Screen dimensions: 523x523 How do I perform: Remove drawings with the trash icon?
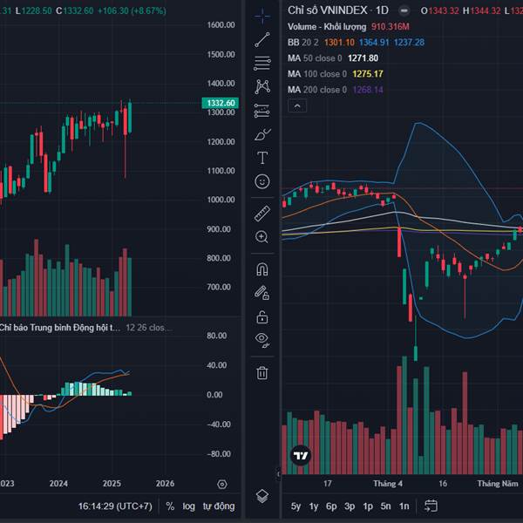click(262, 373)
